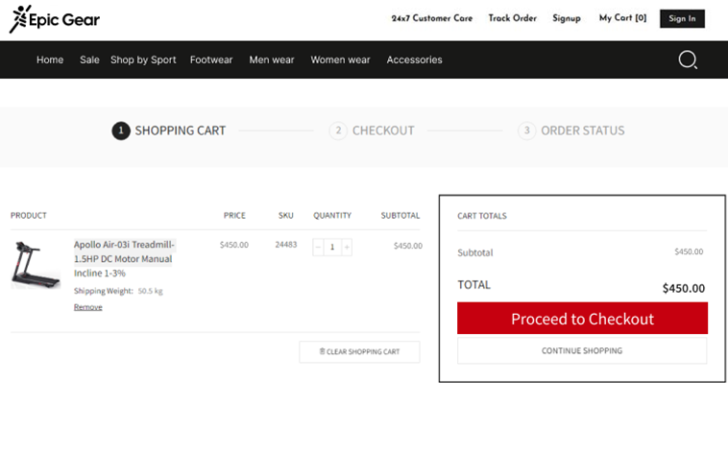Open My Cart in header
This screenshot has height=454, width=728.
tap(622, 18)
